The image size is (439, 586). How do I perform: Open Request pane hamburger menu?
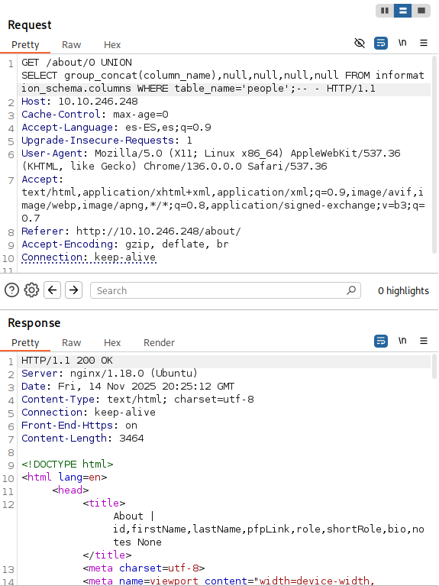[424, 43]
